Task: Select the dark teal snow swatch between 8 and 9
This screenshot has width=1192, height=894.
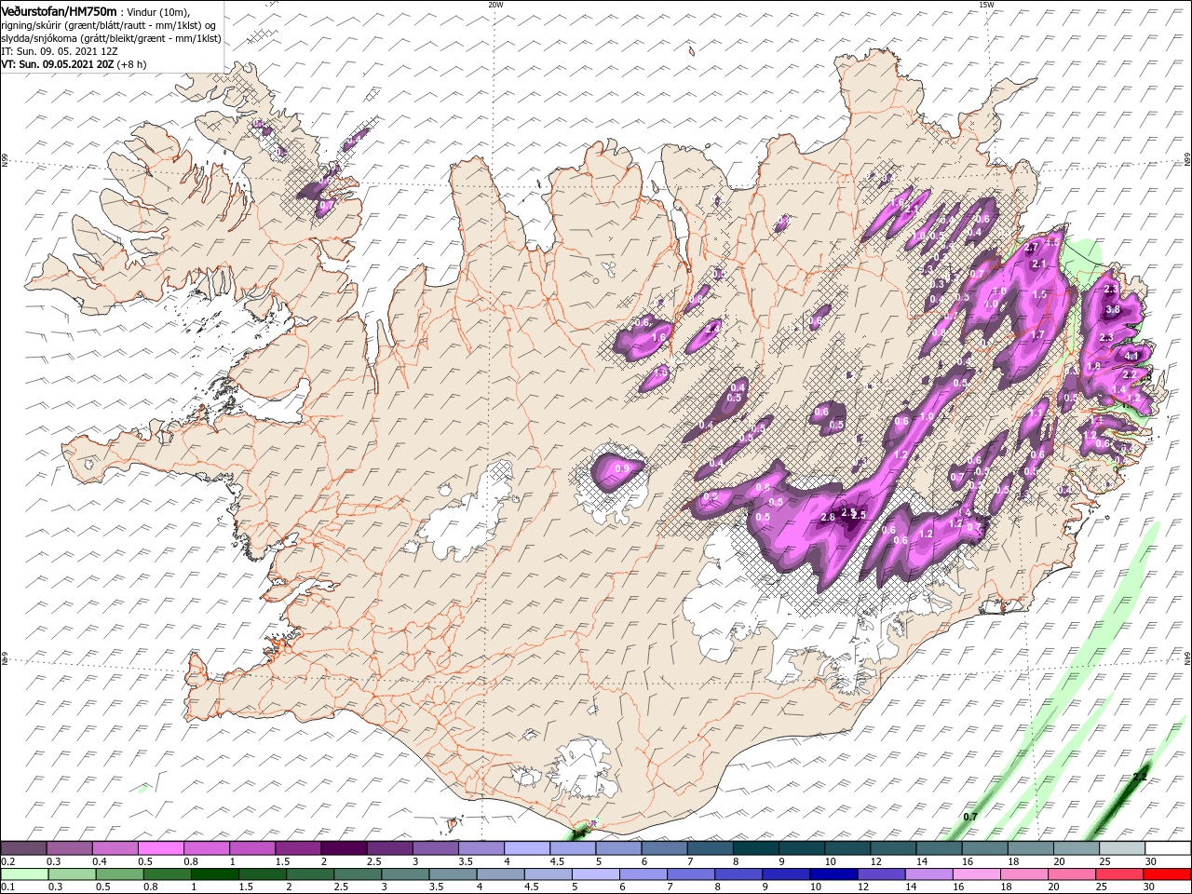Action: pos(755,848)
